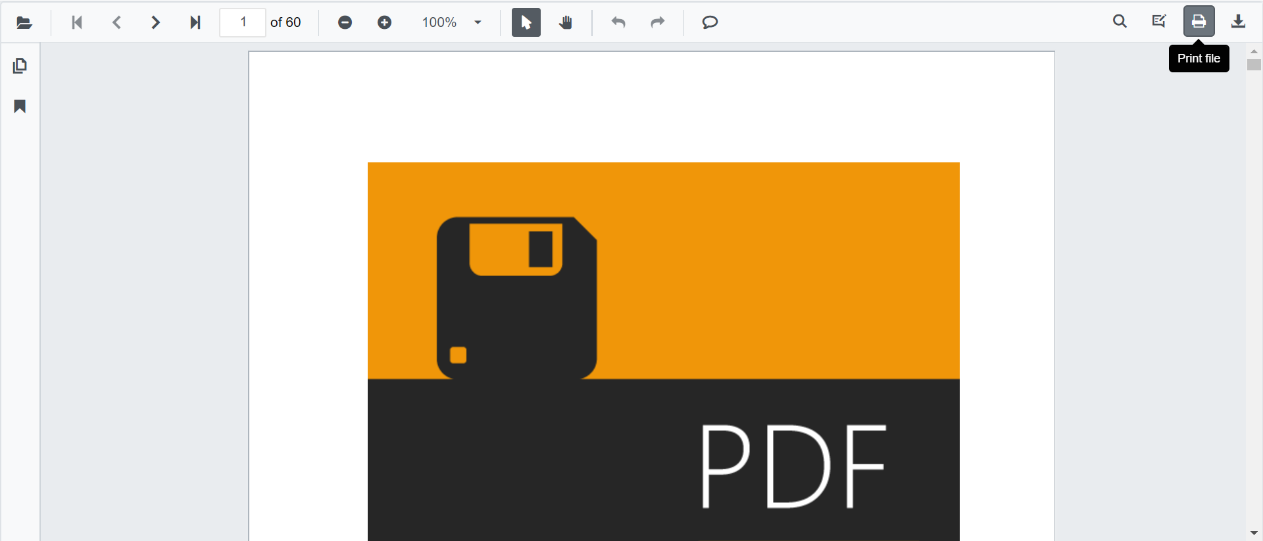Viewport: 1263px width, 541px height.
Task: Open the bookmarks panel
Action: [x=20, y=106]
